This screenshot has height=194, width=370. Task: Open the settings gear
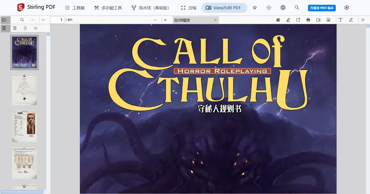click(347, 8)
